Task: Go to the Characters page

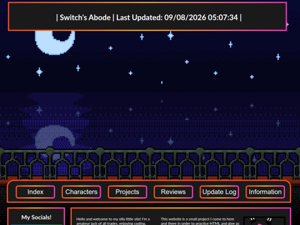Action: pyautogui.click(x=81, y=192)
